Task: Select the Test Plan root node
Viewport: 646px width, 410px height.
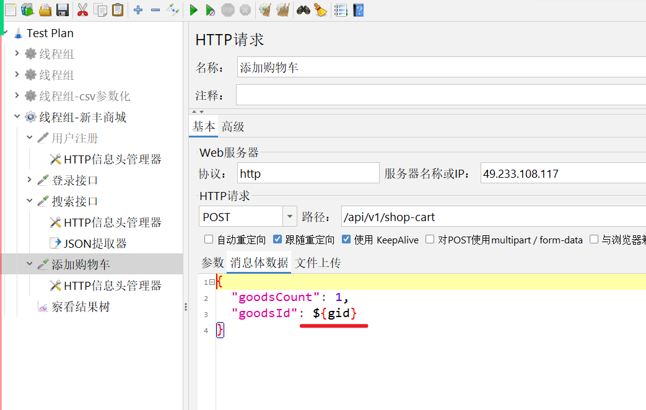Action: 50,33
